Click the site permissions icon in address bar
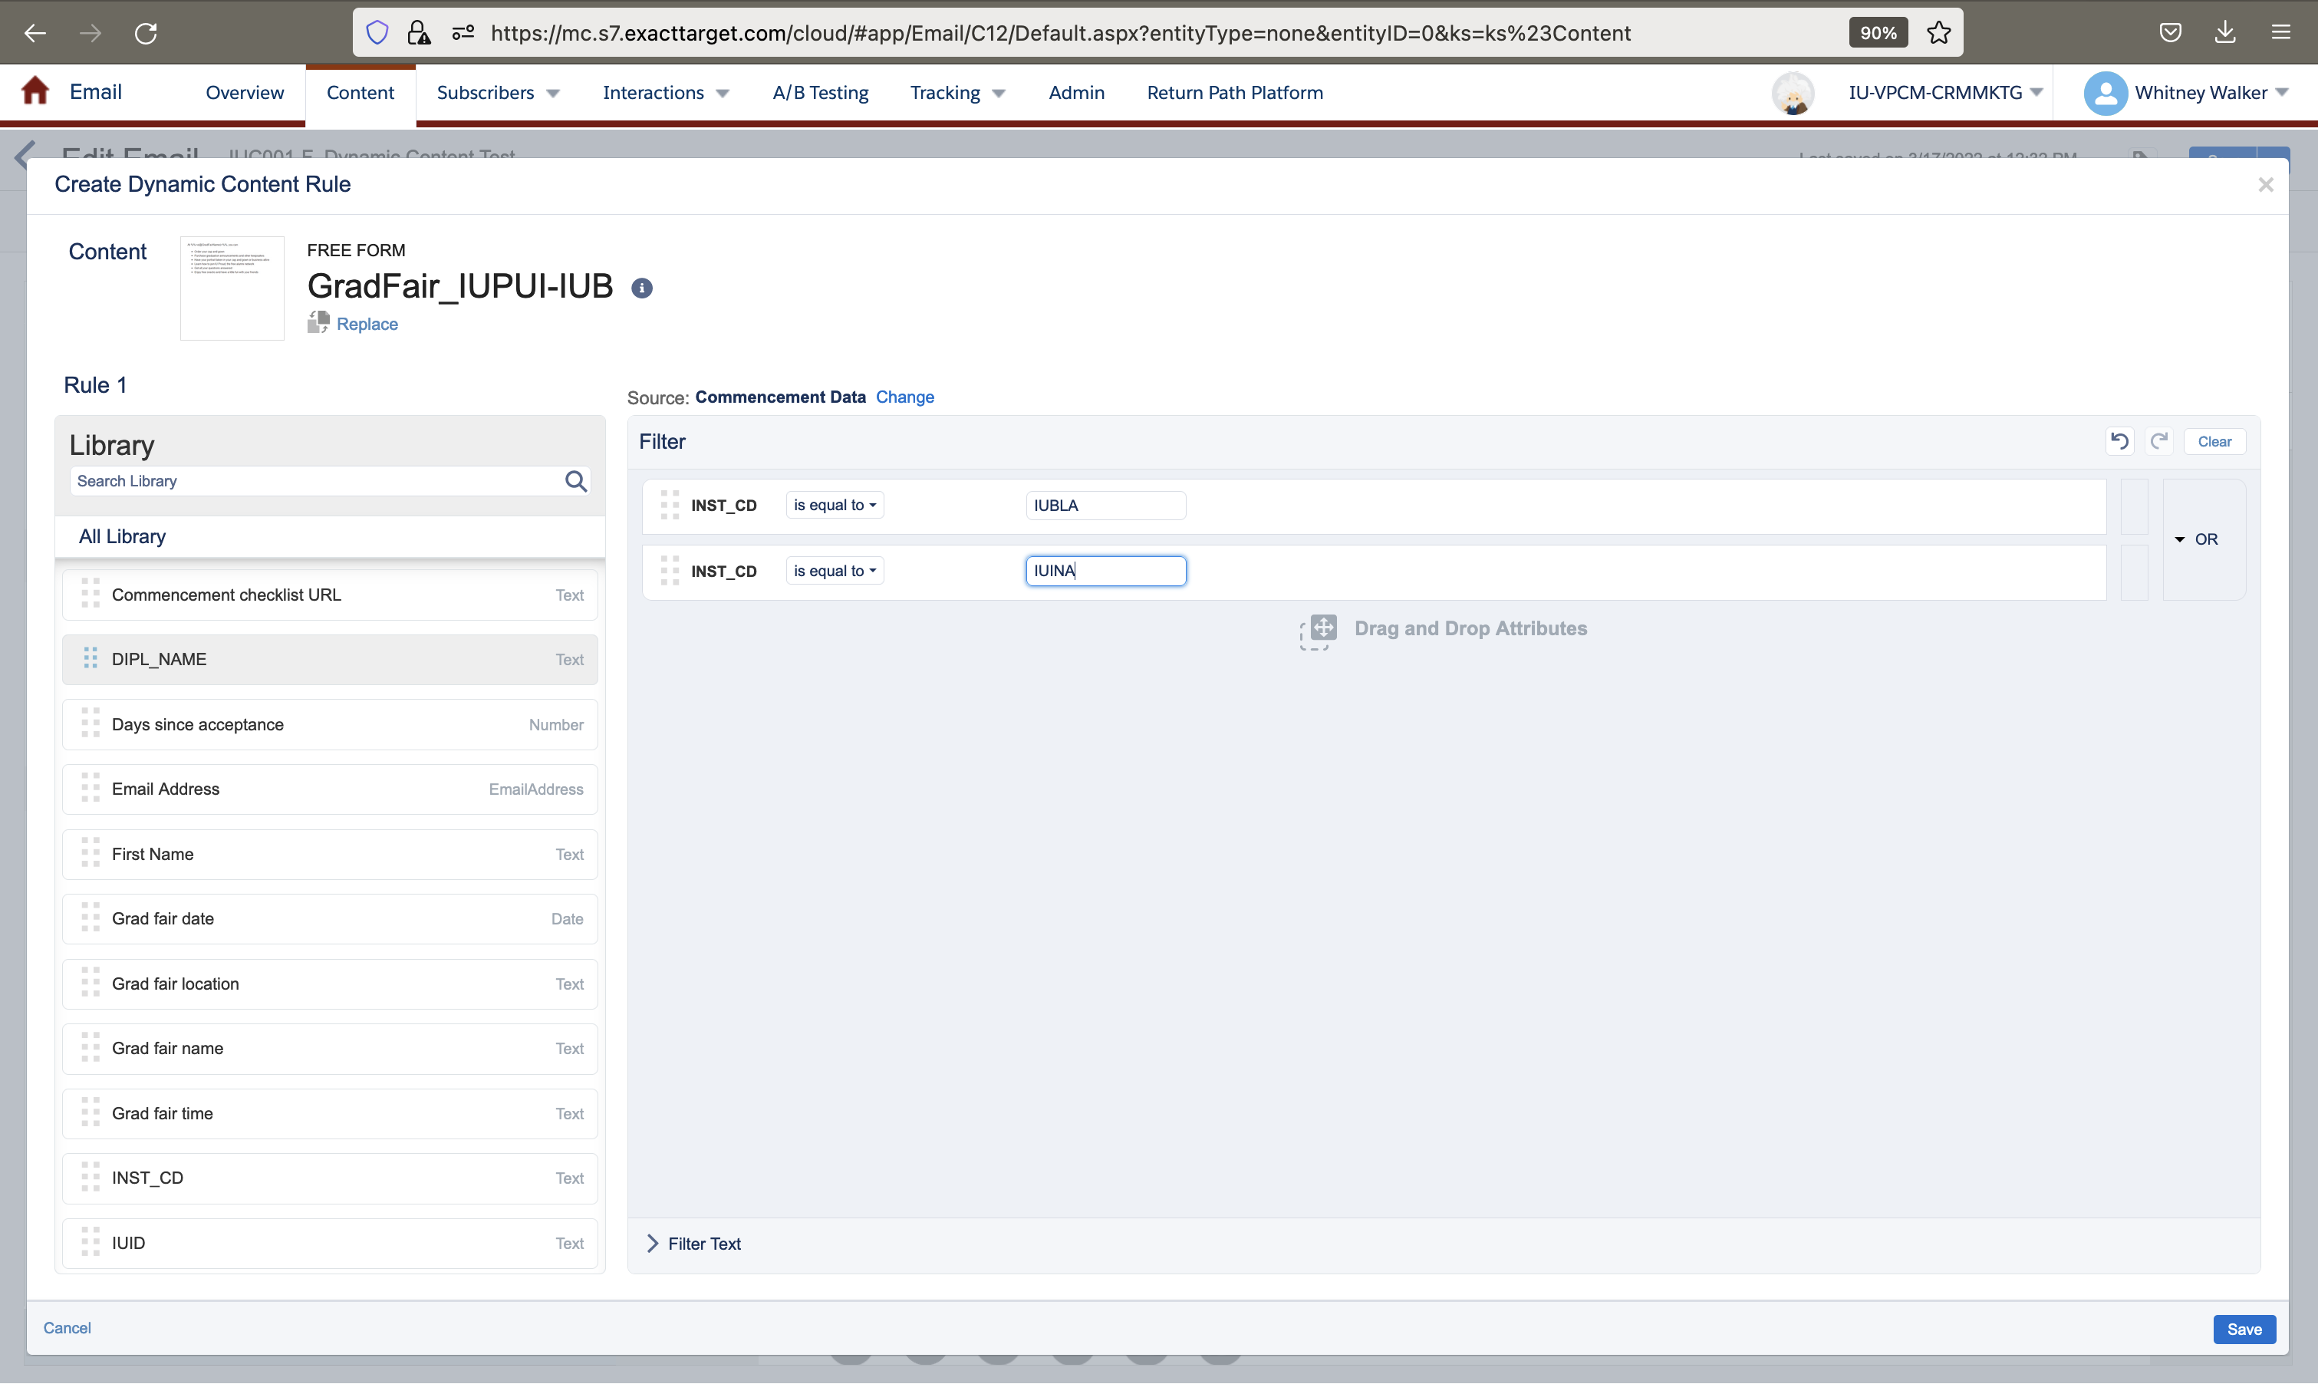The width and height of the screenshot is (2318, 1384). click(463, 34)
